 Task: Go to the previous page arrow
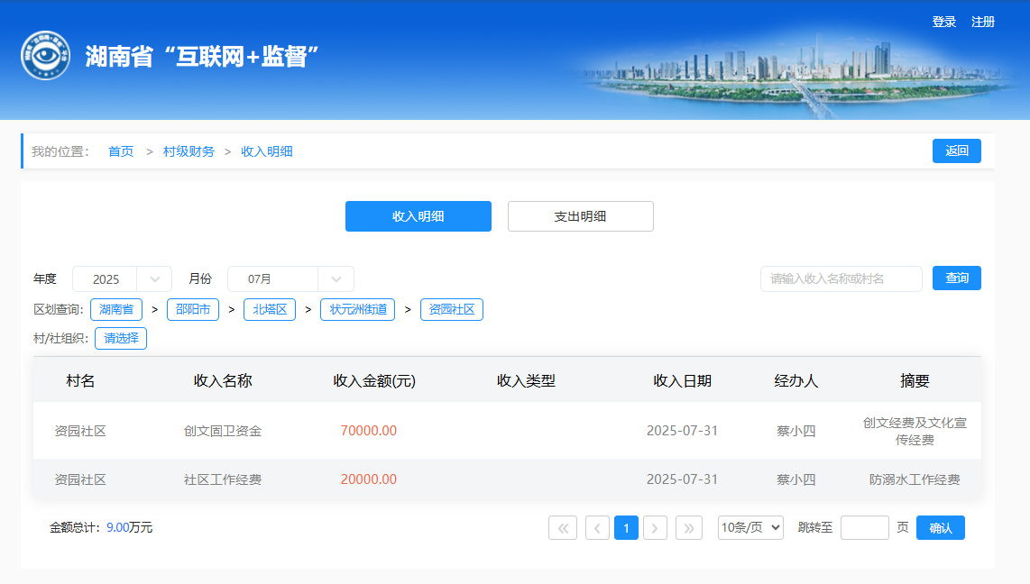[597, 528]
